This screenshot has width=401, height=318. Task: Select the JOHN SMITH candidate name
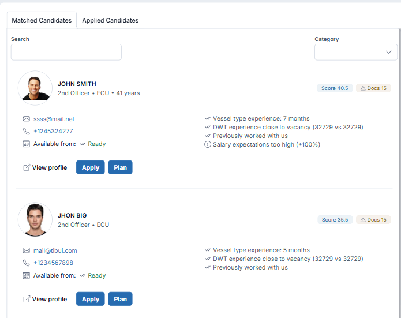click(77, 84)
